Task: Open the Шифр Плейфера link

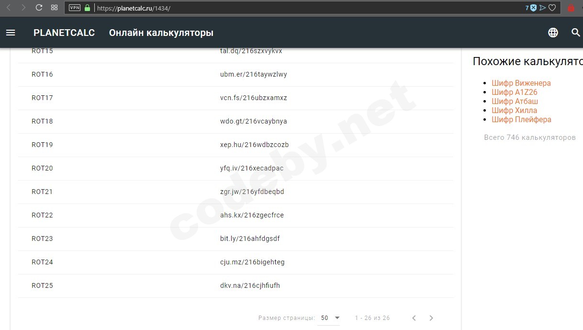Action: click(x=521, y=119)
